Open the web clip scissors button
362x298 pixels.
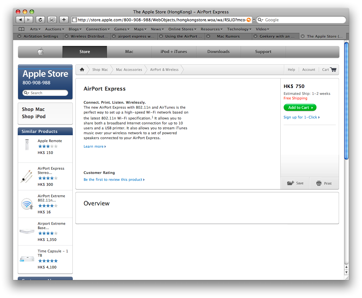click(x=52, y=20)
